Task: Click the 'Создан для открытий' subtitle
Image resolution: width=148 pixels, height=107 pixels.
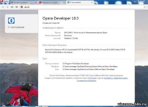Action: pos(51,23)
